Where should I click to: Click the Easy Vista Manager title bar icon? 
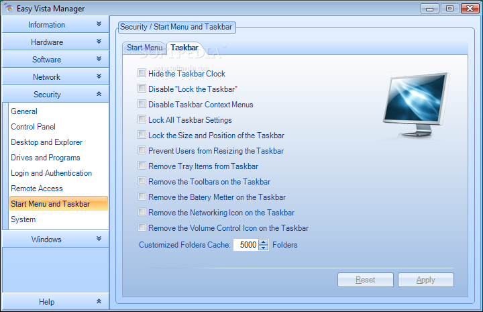point(9,8)
